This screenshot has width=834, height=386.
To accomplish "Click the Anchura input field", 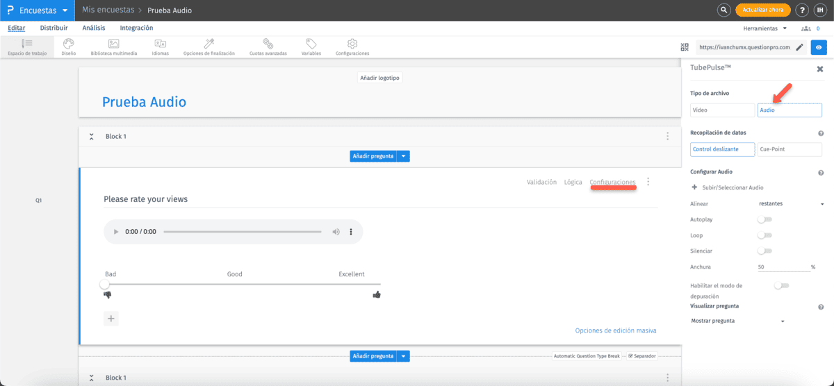I will tap(783, 267).
